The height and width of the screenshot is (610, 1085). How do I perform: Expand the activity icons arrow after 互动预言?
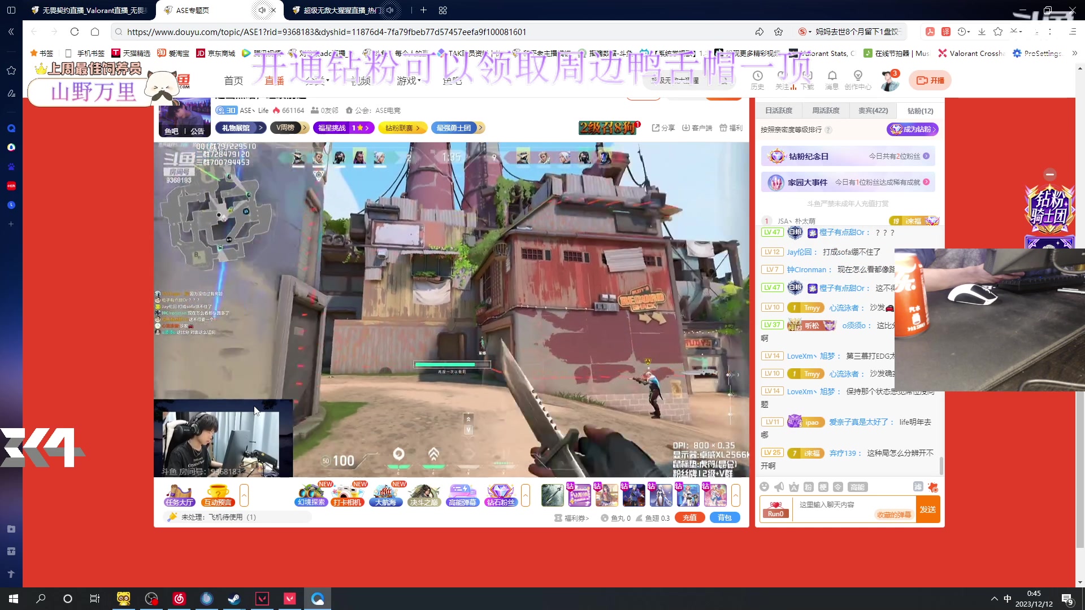244,495
